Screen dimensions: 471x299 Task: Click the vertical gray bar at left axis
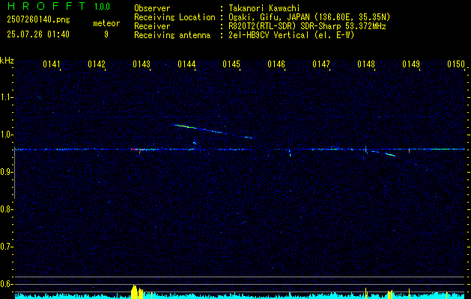[14, 173]
